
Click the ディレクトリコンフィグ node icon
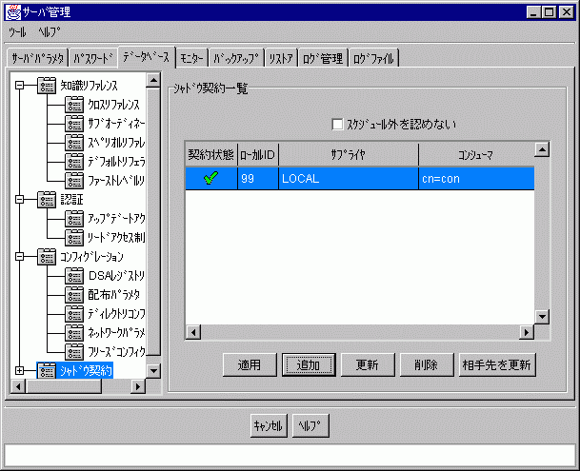[x=74, y=314]
